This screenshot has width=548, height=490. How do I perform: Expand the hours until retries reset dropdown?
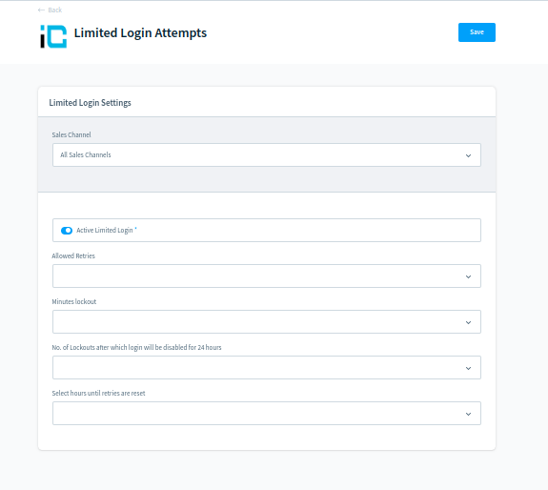coord(267,414)
